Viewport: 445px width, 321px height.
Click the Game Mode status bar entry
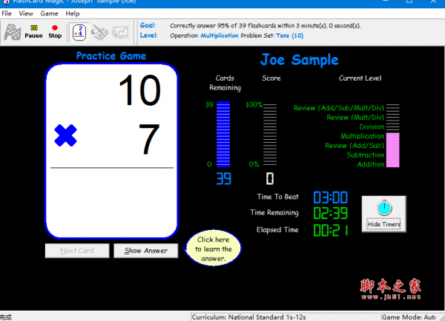coord(409,317)
